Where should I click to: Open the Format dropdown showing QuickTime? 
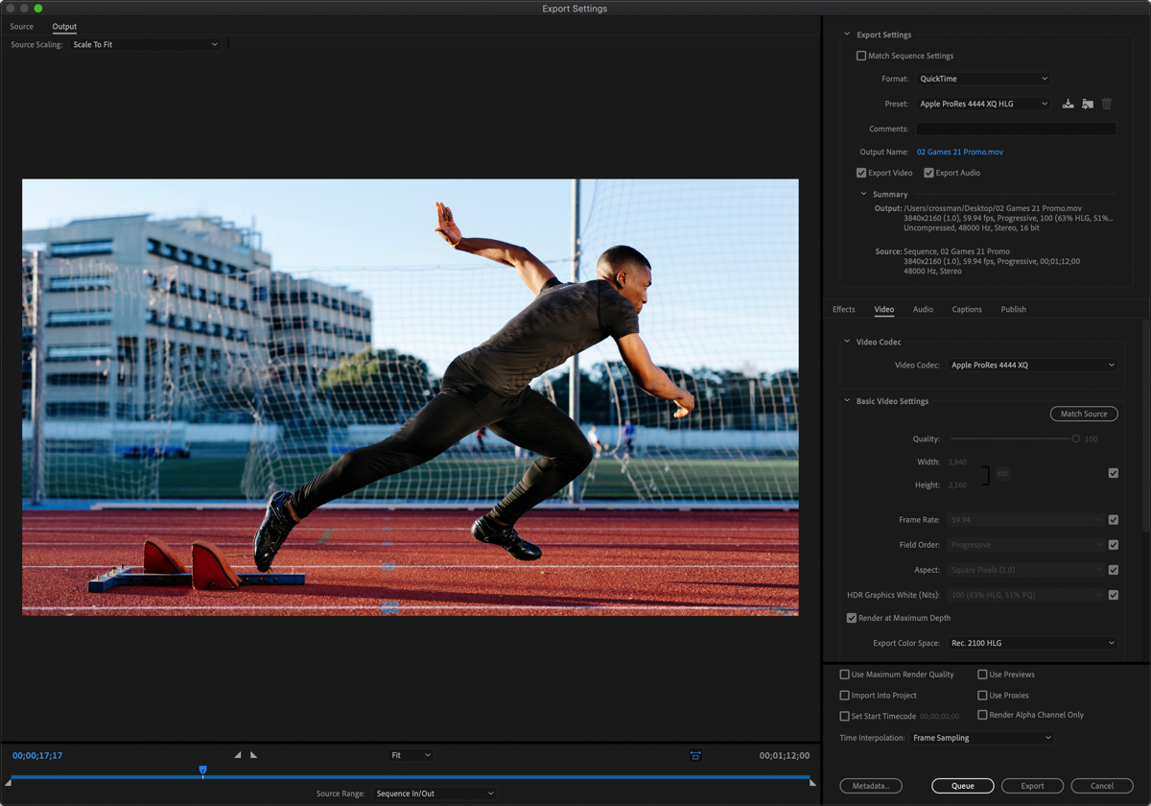click(x=983, y=79)
